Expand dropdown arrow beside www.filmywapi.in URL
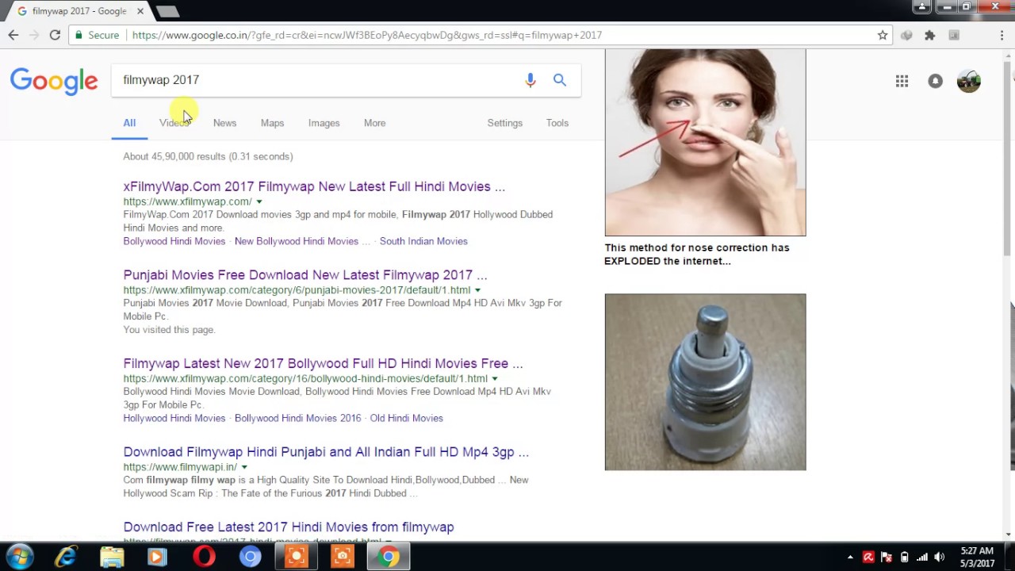Screen dimensions: 1015x571 243,467
